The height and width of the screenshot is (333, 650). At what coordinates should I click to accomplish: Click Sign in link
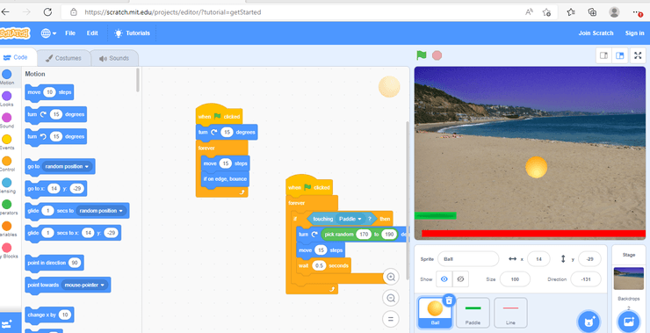(634, 33)
